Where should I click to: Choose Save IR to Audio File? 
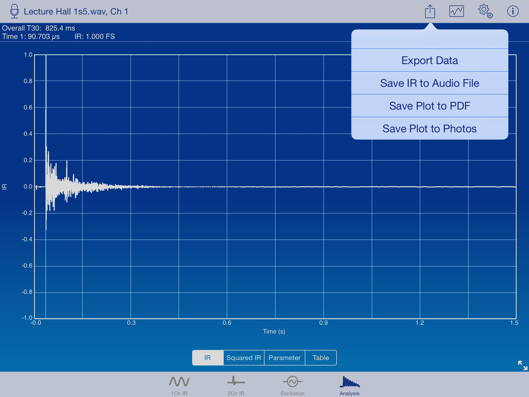(x=430, y=83)
